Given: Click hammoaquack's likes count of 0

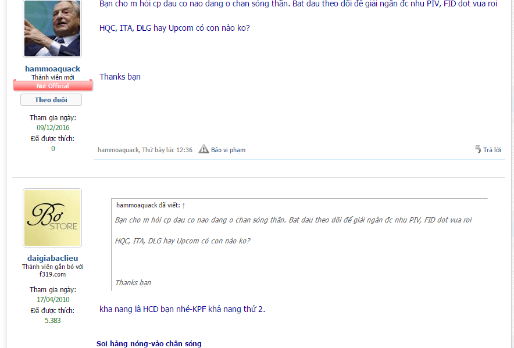Looking at the screenshot, I should point(53,149).
